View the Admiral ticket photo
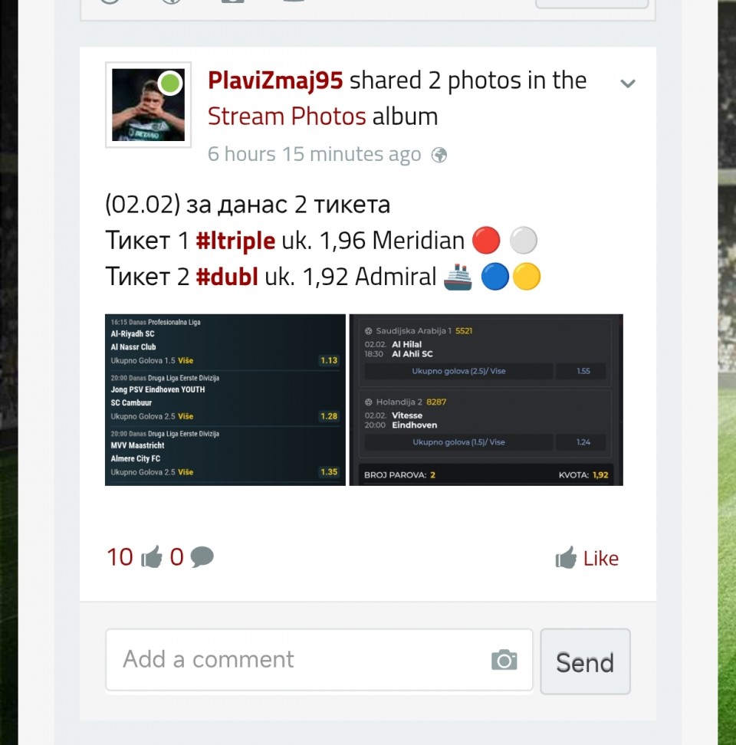 click(x=486, y=399)
